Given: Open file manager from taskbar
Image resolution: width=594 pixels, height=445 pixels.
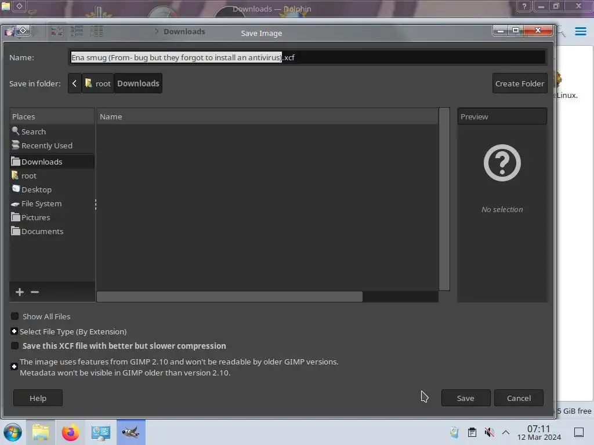Looking at the screenshot, I should click(x=41, y=432).
